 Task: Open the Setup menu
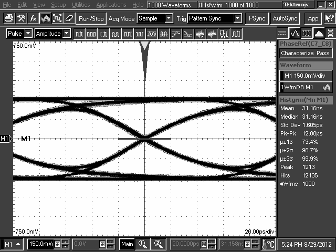coord(58,5)
